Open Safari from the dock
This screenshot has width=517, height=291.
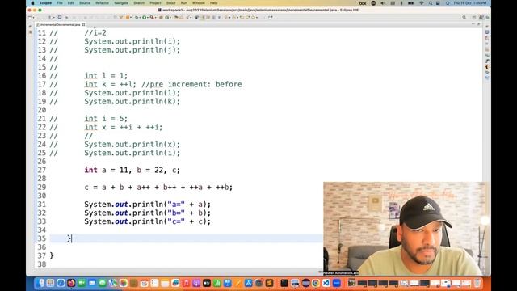tap(61, 283)
